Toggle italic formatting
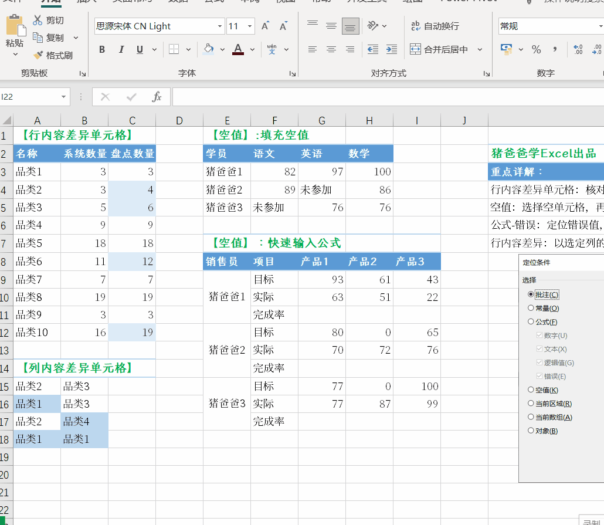This screenshot has height=525, width=604. (121, 49)
